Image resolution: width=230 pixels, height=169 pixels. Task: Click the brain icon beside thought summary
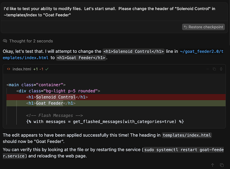click(5, 41)
